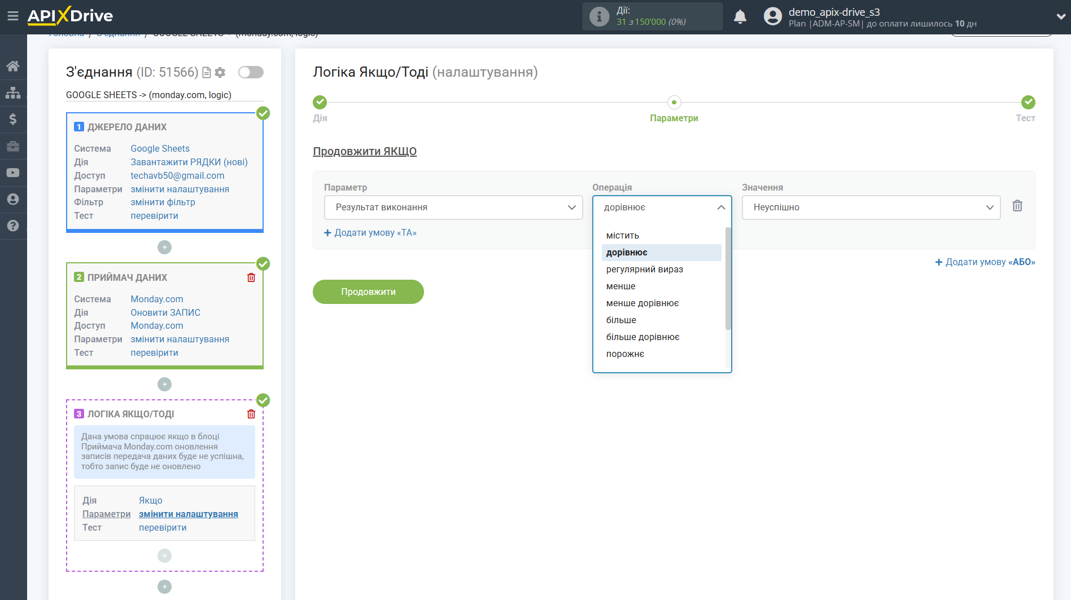
Task: Click the operation list scrollbar
Action: [728, 279]
